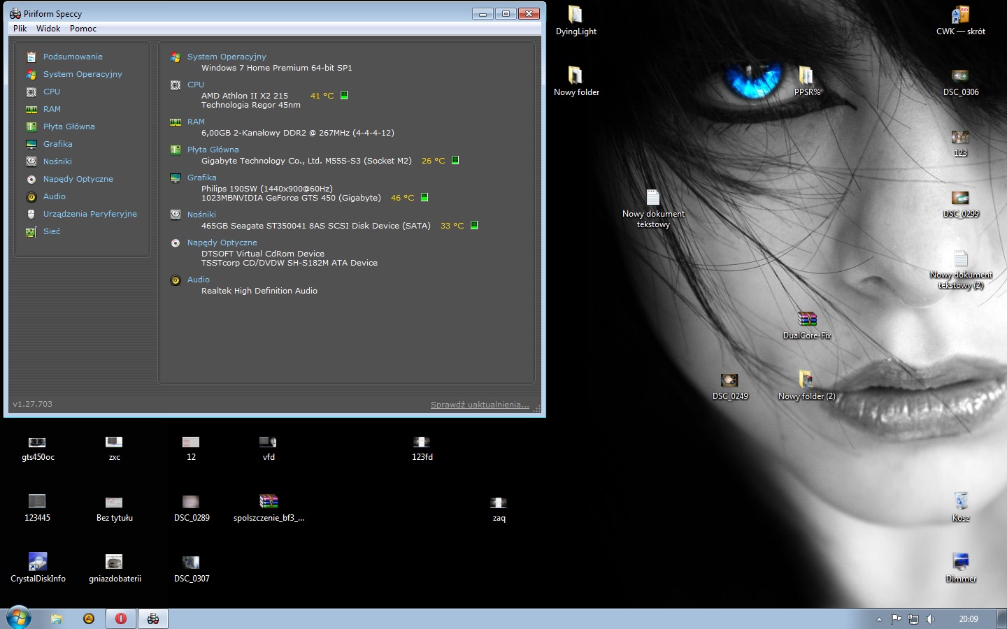Select the CrystalDiskInfo shortcut
The width and height of the screenshot is (1007, 629).
click(38, 567)
